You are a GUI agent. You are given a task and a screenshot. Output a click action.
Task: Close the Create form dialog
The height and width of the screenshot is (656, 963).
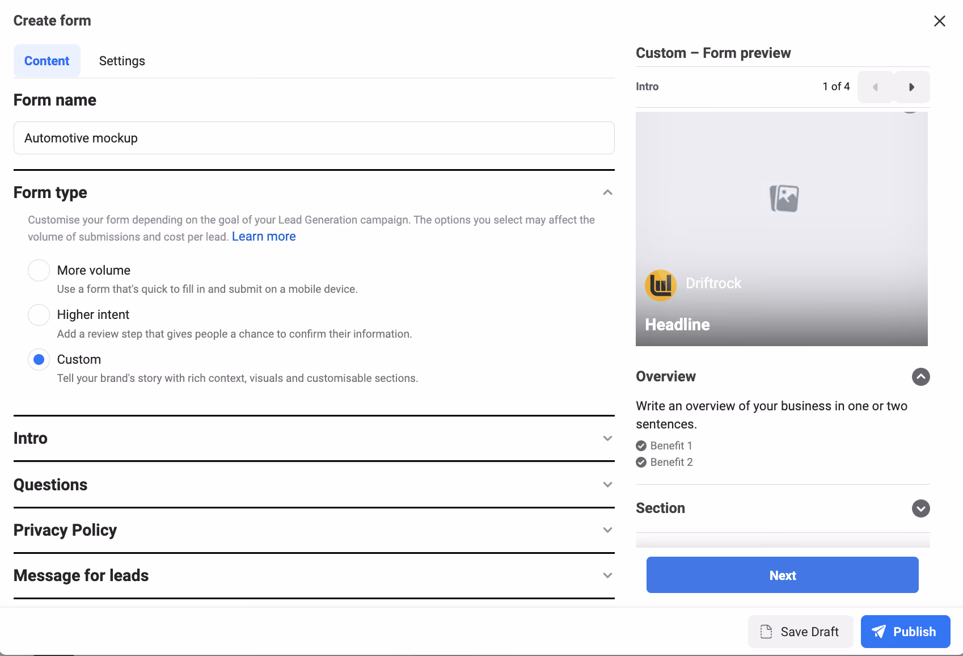click(939, 21)
